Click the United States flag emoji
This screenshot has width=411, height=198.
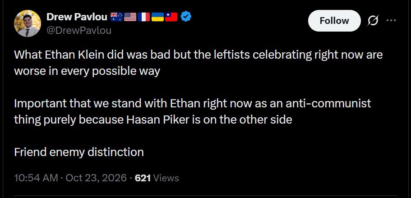tap(130, 17)
